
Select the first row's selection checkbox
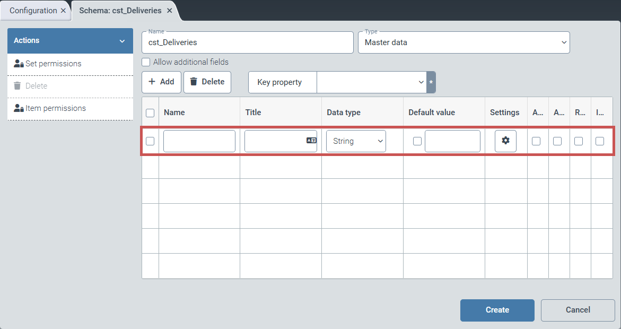pyautogui.click(x=150, y=141)
